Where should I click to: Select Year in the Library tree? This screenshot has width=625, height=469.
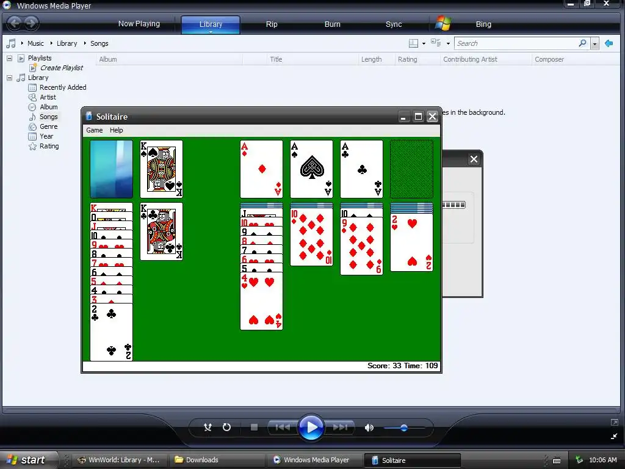pos(46,136)
